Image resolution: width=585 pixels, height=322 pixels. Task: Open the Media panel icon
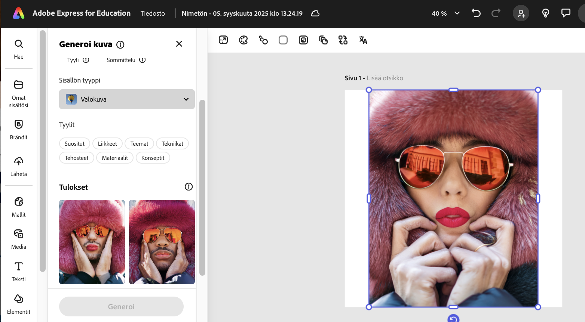[x=19, y=234]
